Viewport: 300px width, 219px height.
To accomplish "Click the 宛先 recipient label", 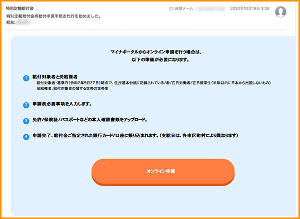I will coord(11,23).
